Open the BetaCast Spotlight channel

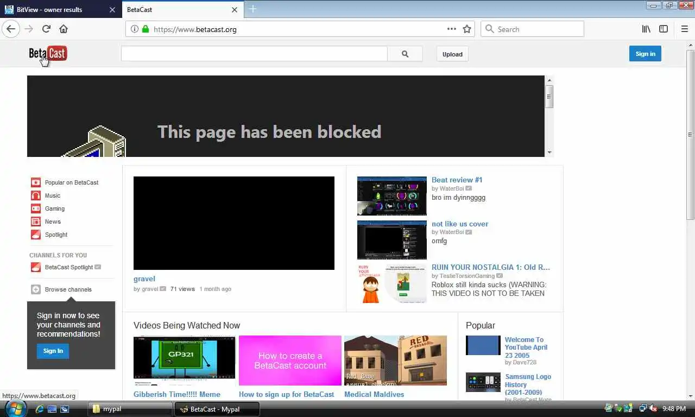click(x=69, y=267)
